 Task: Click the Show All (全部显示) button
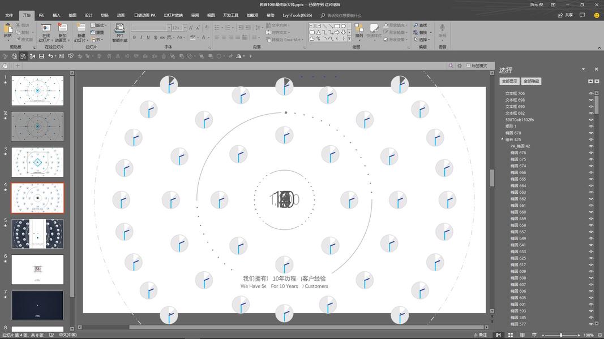tap(509, 81)
